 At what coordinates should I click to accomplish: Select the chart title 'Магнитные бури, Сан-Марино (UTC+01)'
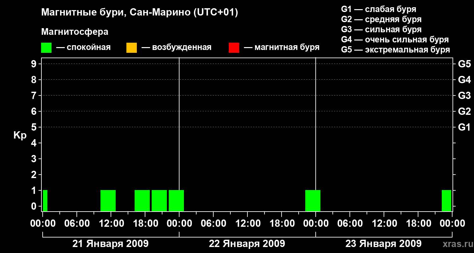[139, 13]
